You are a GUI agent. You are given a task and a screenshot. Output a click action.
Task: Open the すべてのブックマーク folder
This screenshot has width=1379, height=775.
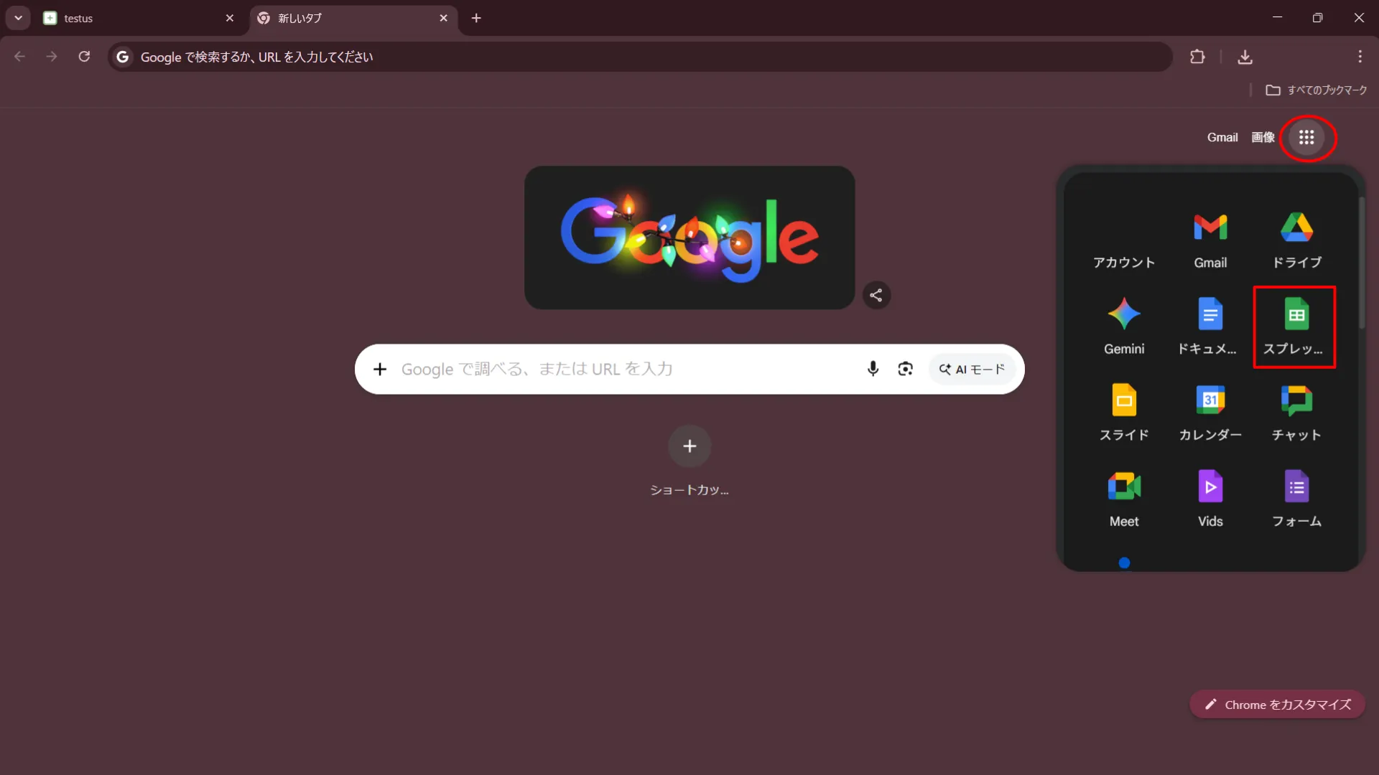pyautogui.click(x=1316, y=90)
